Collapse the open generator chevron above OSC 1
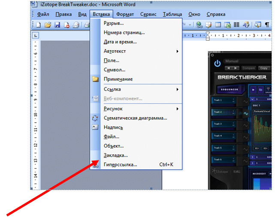This screenshot has height=218, width=278. 252,99
